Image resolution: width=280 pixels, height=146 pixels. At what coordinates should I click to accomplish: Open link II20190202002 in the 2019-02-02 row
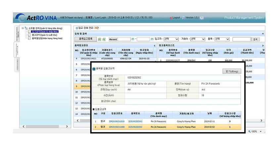[x=135, y=127]
